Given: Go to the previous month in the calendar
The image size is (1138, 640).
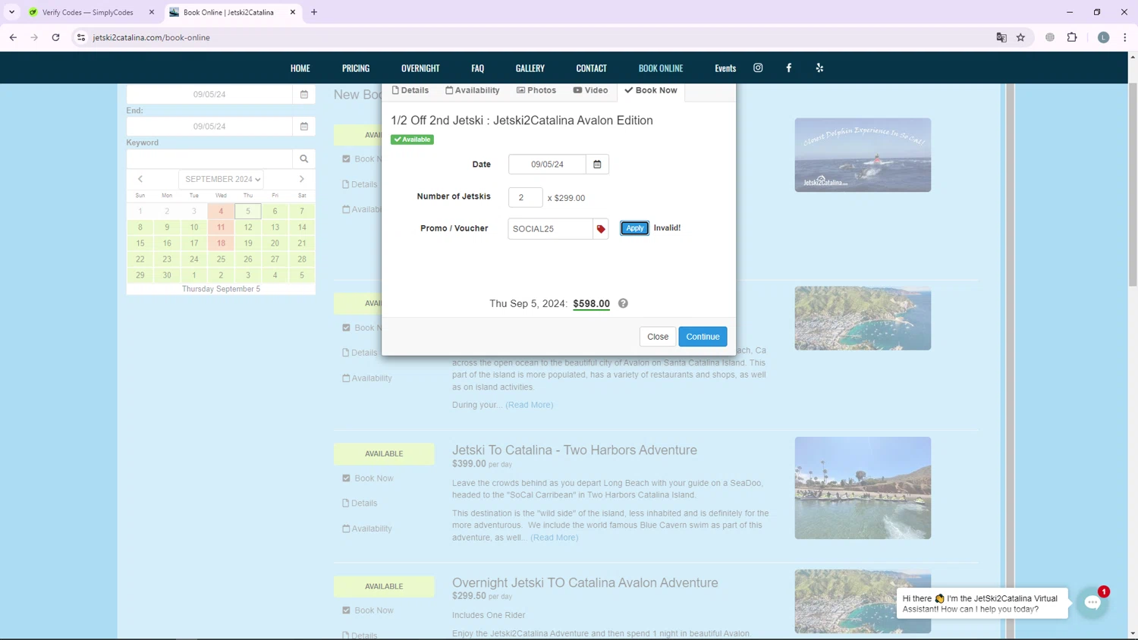Looking at the screenshot, I should (140, 179).
